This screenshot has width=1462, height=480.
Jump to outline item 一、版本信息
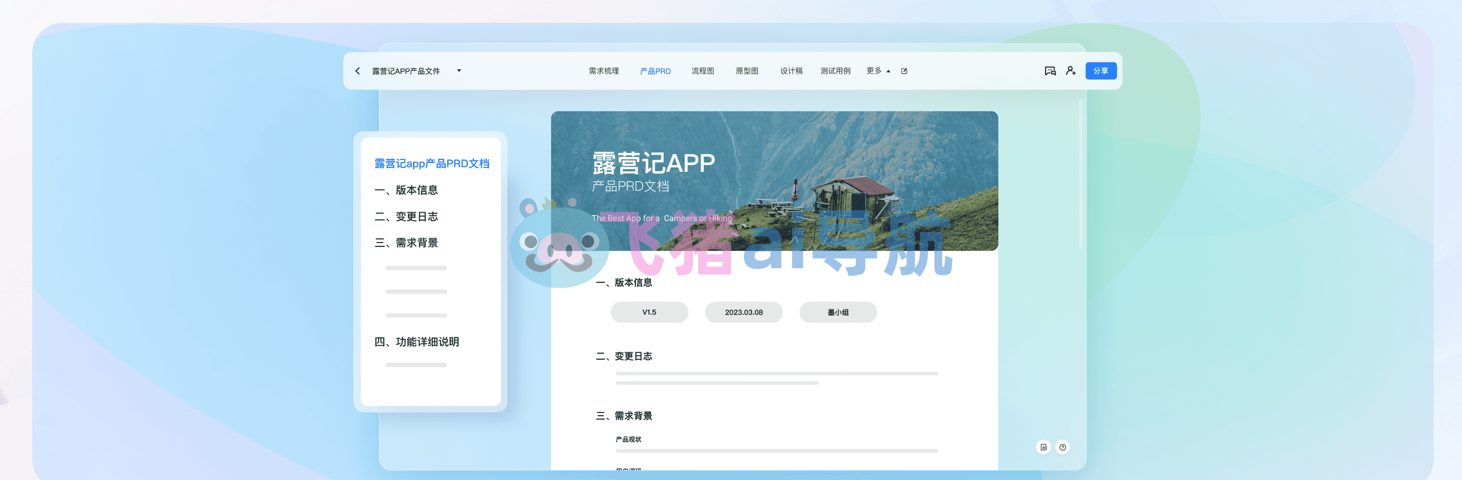(x=406, y=190)
